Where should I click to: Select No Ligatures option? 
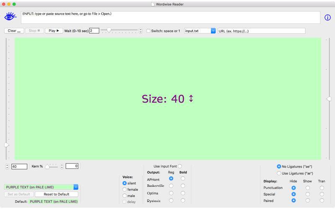[x=279, y=166]
